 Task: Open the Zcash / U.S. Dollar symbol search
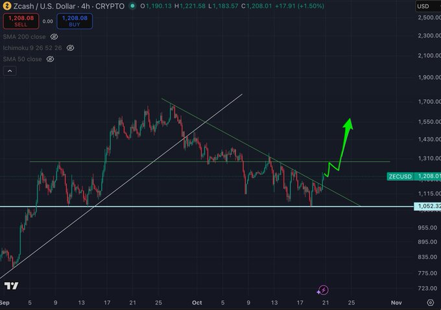coord(45,6)
